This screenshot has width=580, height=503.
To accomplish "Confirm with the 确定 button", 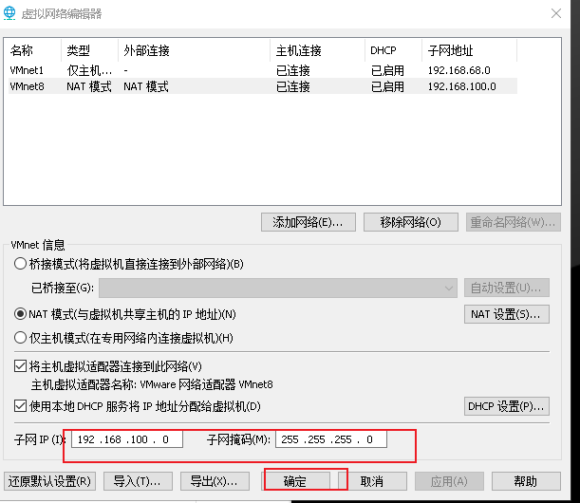I will tap(296, 481).
